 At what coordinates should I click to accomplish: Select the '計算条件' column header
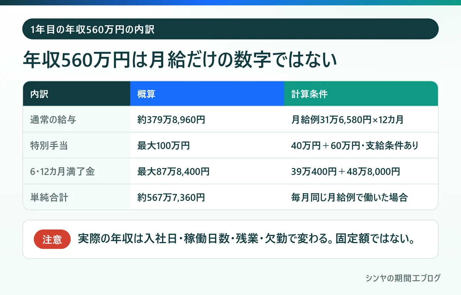pyautogui.click(x=361, y=94)
